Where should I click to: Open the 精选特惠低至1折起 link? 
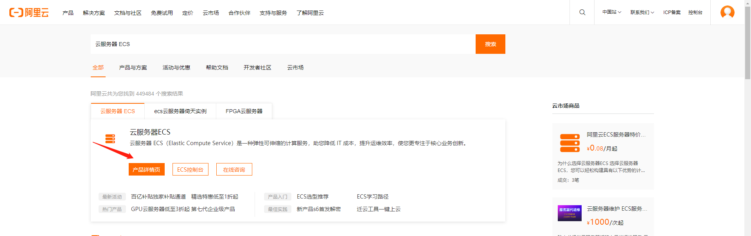click(215, 197)
